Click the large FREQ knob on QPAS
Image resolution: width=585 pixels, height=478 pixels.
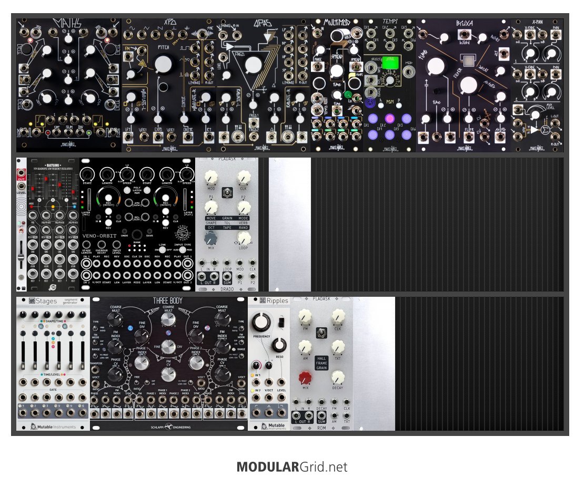pos(254,65)
